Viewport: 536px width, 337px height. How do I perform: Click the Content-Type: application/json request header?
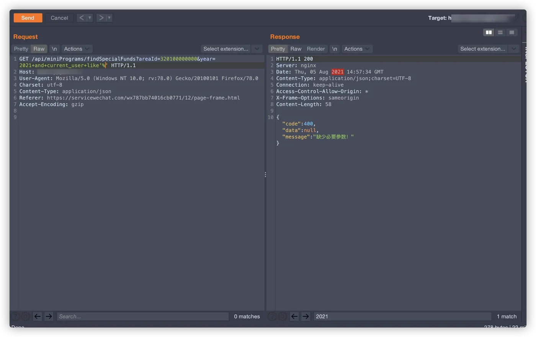tap(65, 91)
